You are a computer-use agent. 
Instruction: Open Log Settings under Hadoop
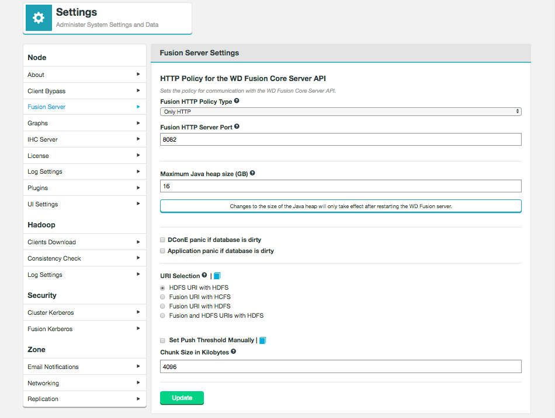coord(85,275)
